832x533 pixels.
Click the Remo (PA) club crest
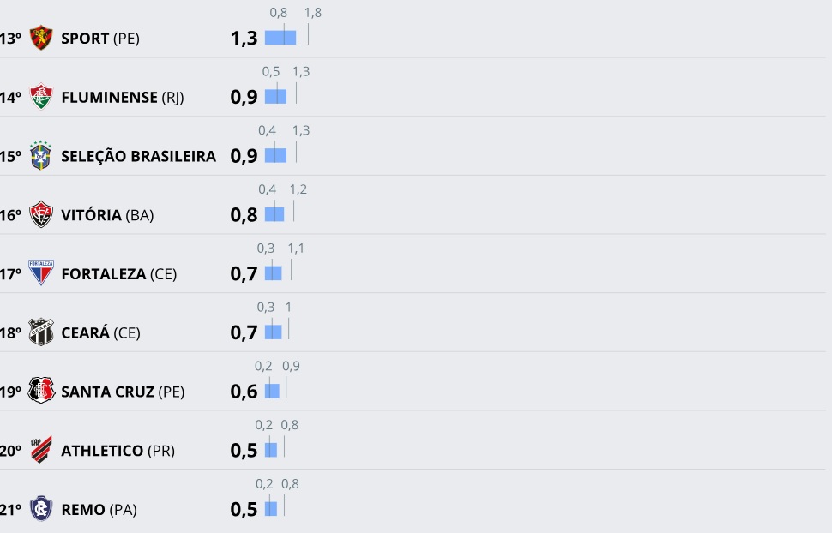41,509
